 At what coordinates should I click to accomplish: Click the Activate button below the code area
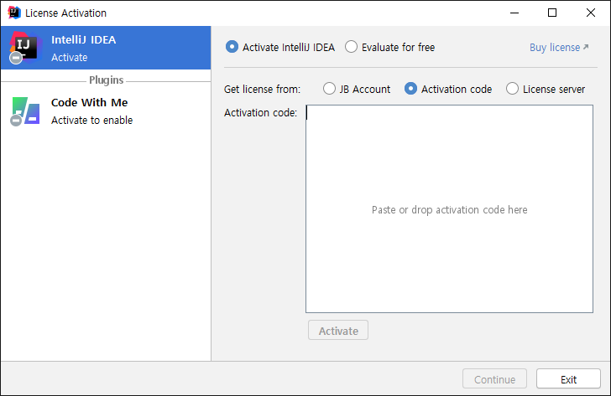[x=338, y=331]
